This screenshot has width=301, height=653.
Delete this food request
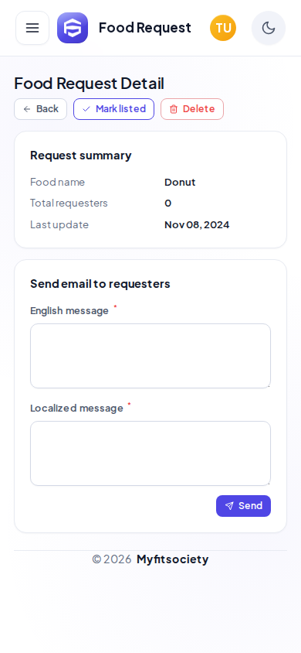point(192,109)
